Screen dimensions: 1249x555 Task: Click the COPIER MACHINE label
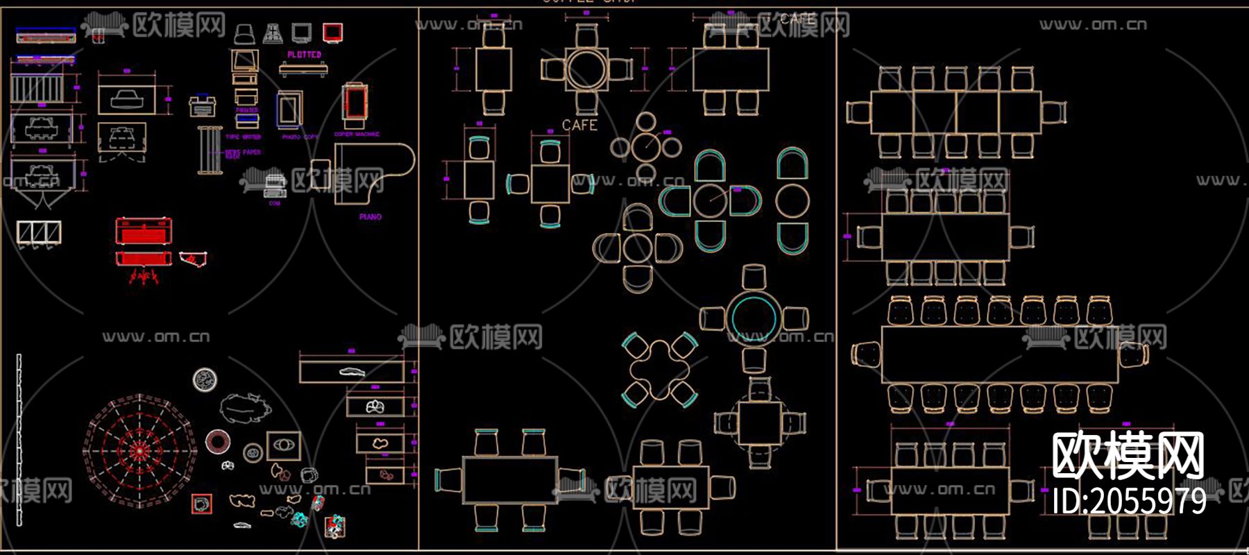pyautogui.click(x=357, y=135)
